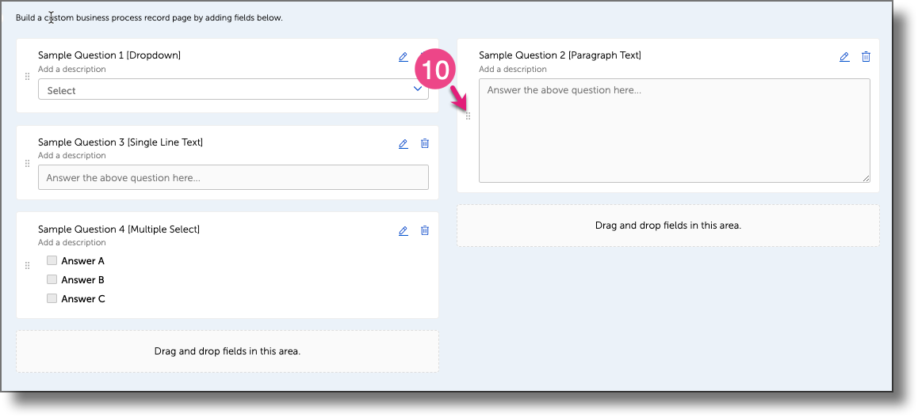
Task: Click the 'Answer C' label text
Action: 83,299
